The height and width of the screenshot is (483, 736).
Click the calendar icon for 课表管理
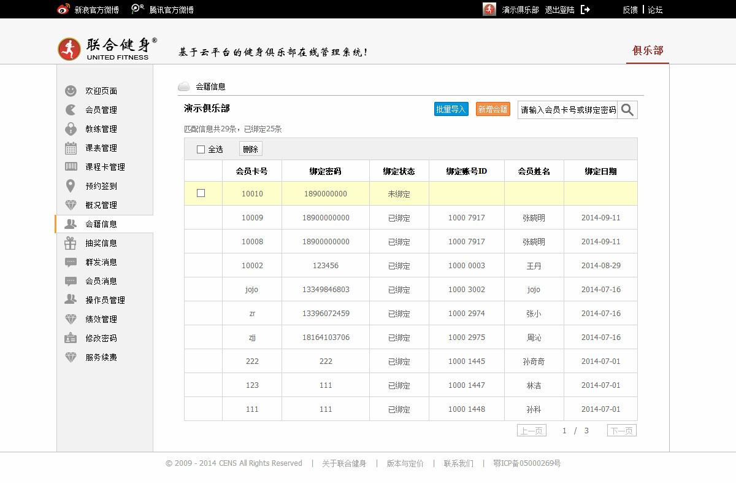[x=71, y=148]
